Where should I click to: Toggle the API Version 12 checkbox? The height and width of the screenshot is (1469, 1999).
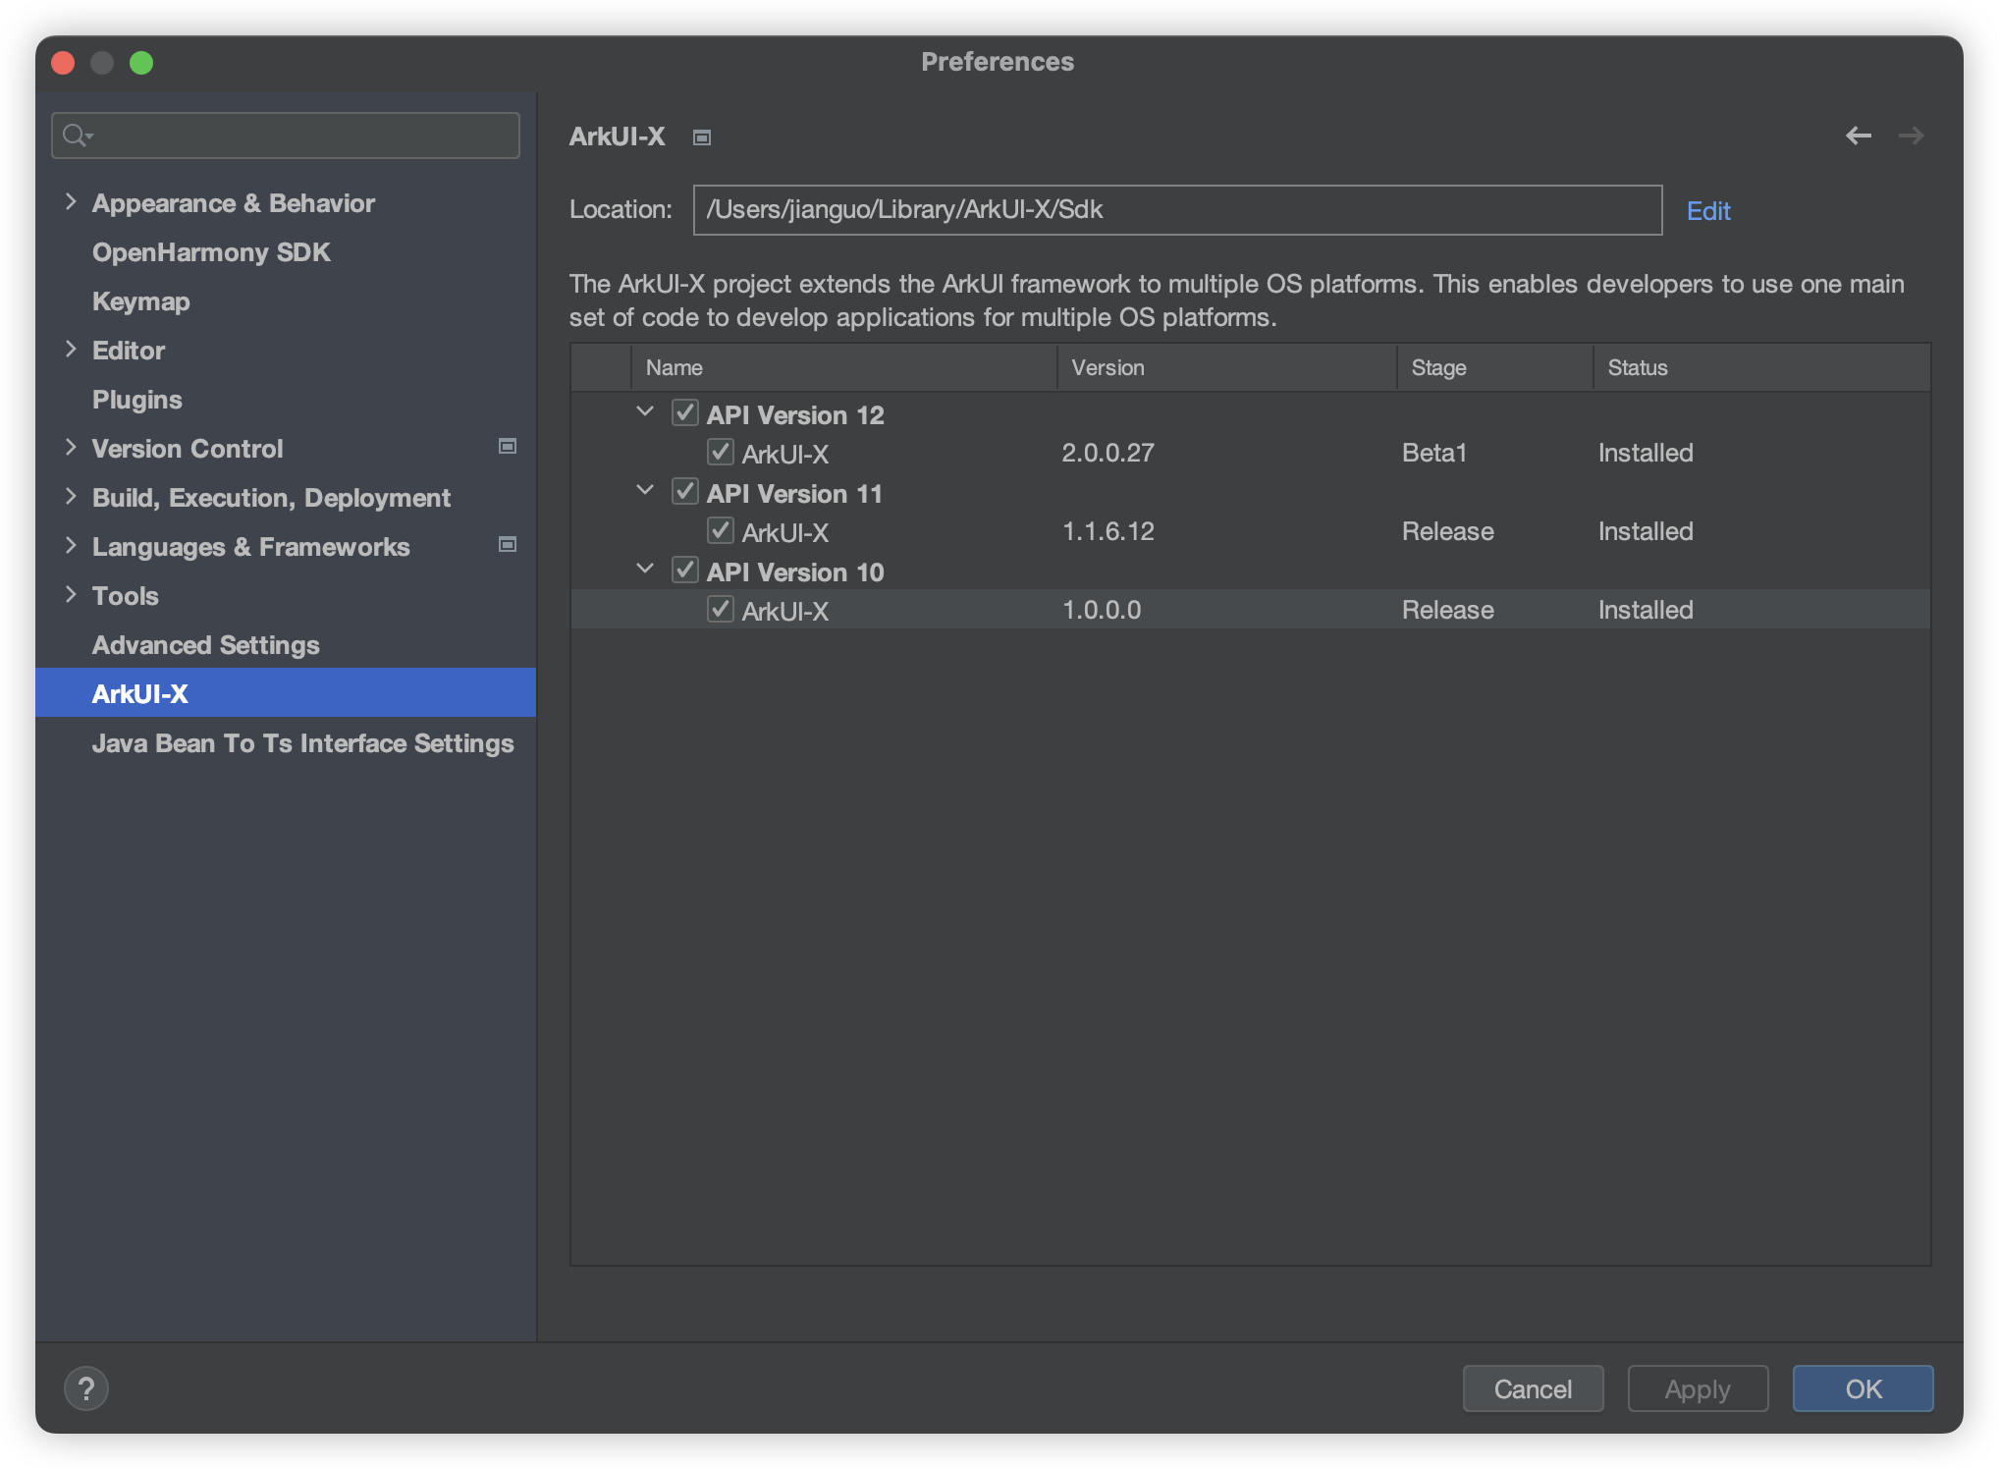(x=684, y=413)
